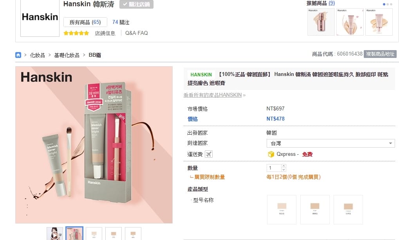Image resolution: width=399 pixels, height=240 pixels.
Task: Open the 店鋪信息 shop info section
Action: coord(105,33)
